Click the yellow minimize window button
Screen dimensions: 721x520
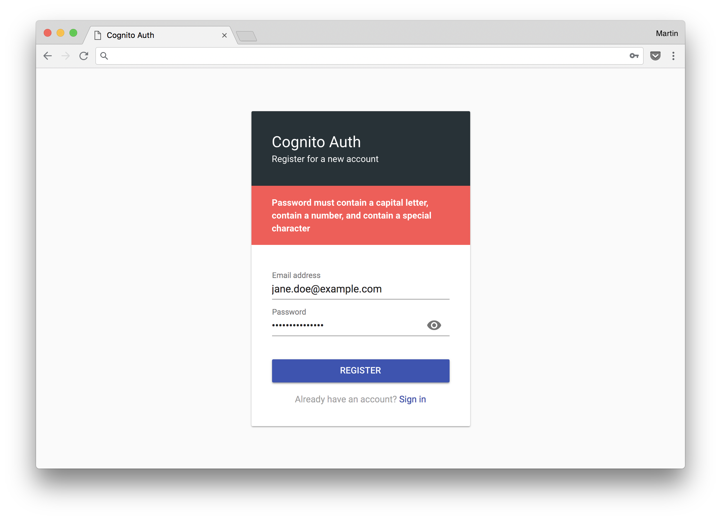coord(60,33)
